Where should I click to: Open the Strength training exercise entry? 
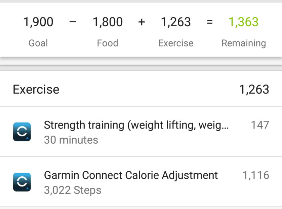point(136,125)
